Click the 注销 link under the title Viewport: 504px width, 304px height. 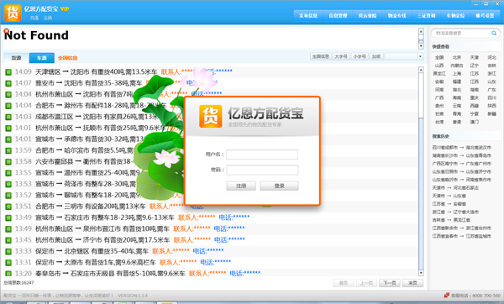pos(48,18)
